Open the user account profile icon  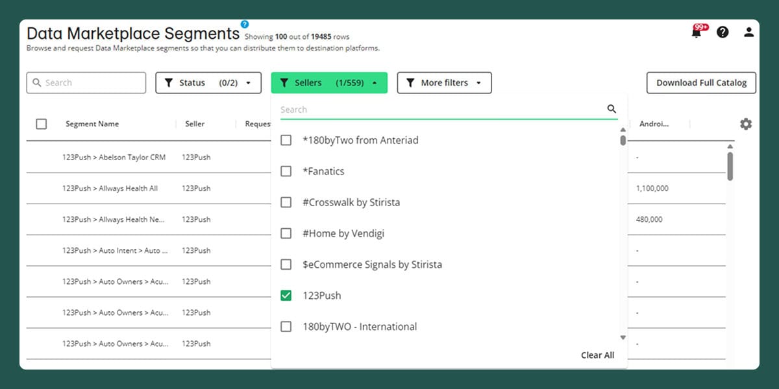748,32
